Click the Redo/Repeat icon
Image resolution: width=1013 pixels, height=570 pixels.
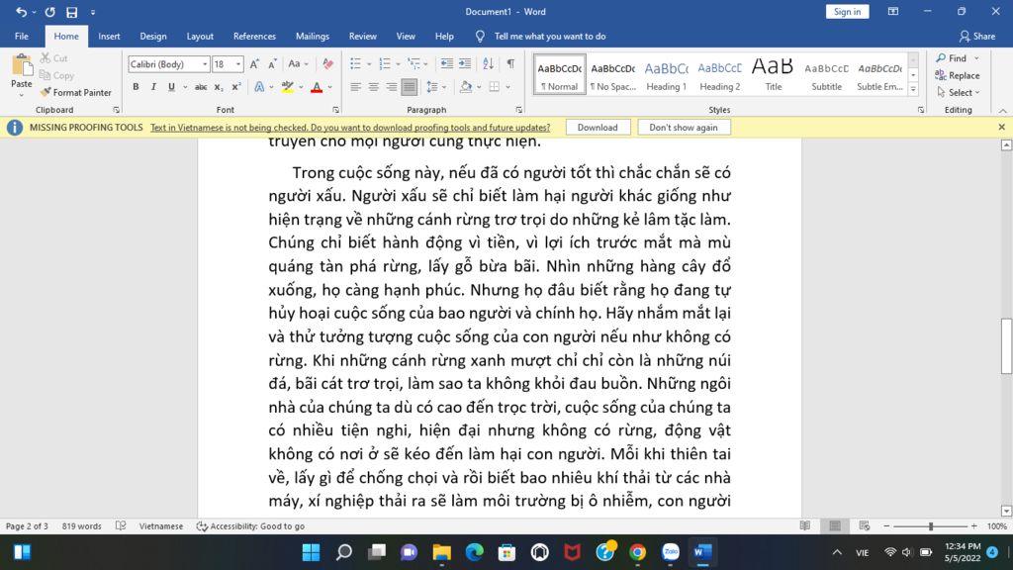(49, 12)
